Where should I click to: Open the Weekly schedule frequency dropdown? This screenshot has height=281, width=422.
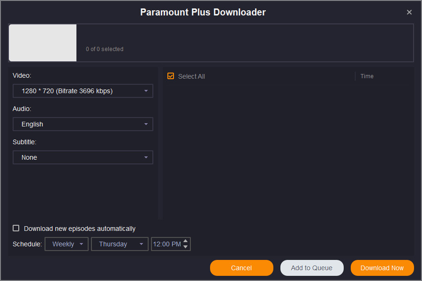click(67, 244)
